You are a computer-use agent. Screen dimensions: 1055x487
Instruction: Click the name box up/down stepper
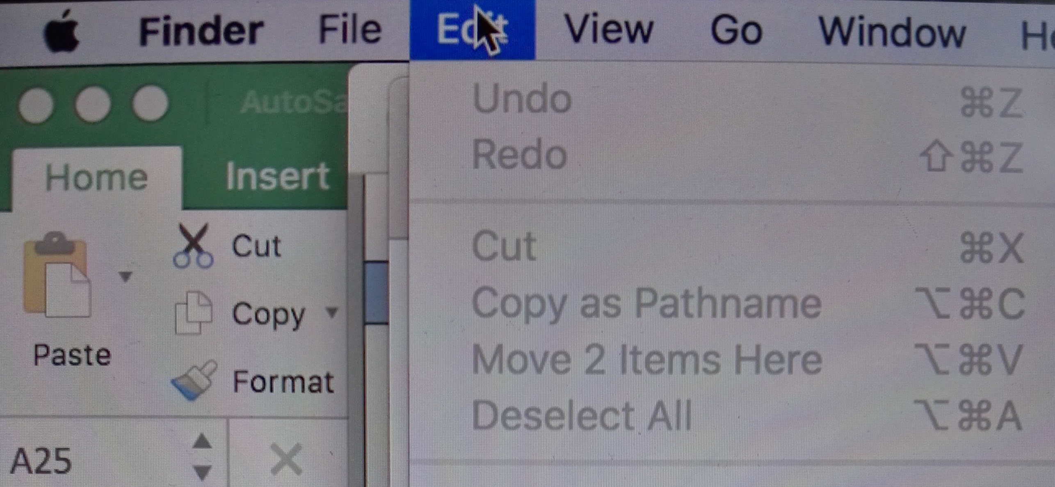pyautogui.click(x=203, y=457)
